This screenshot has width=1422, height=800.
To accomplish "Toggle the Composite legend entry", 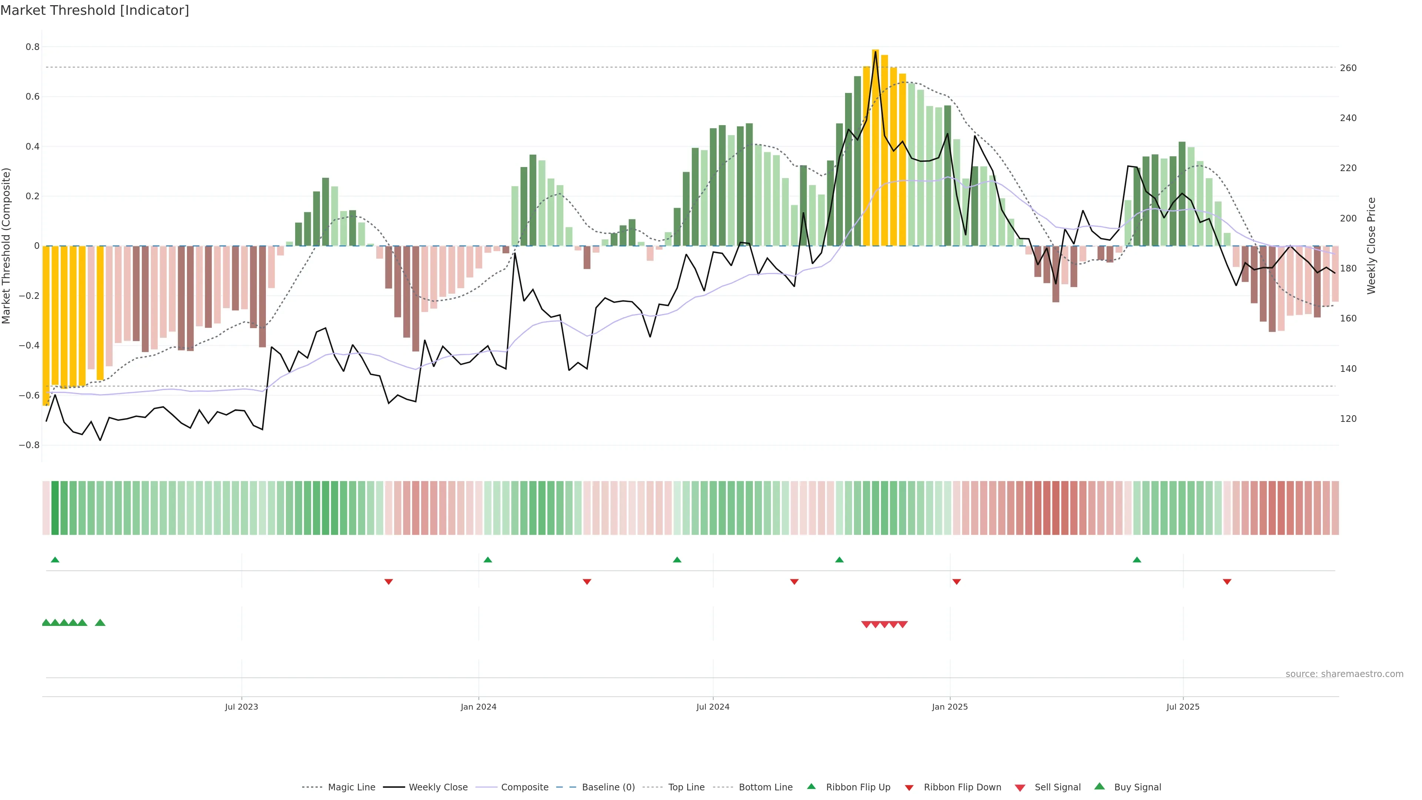I will pyautogui.click(x=524, y=787).
